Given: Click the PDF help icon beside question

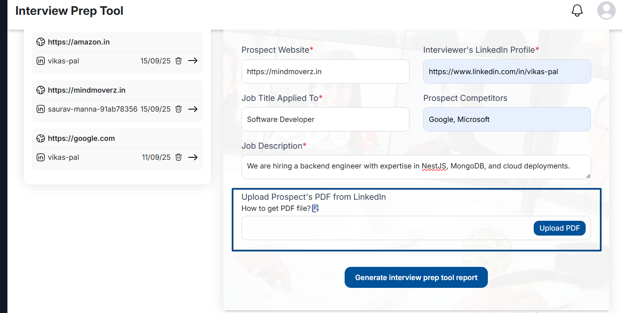Looking at the screenshot, I should pyautogui.click(x=315, y=208).
